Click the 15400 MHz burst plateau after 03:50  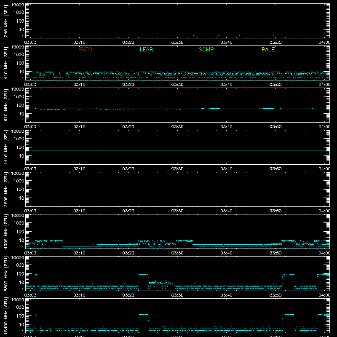pos(288,315)
